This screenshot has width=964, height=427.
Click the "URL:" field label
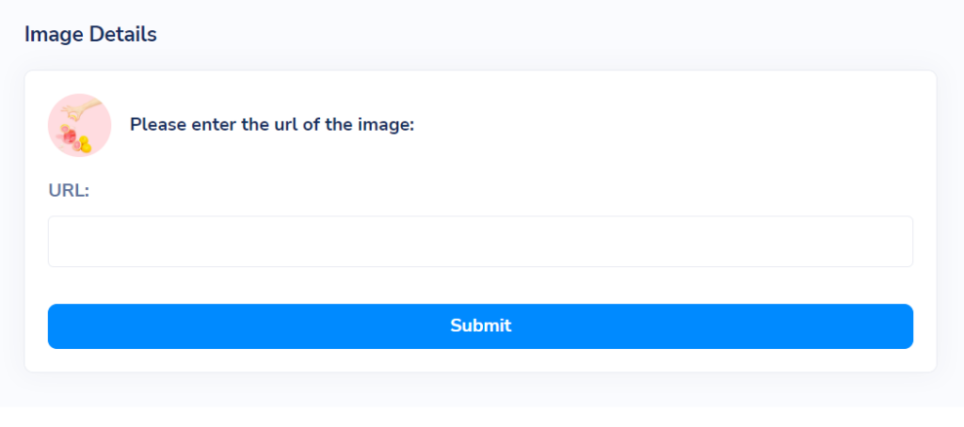tap(69, 191)
